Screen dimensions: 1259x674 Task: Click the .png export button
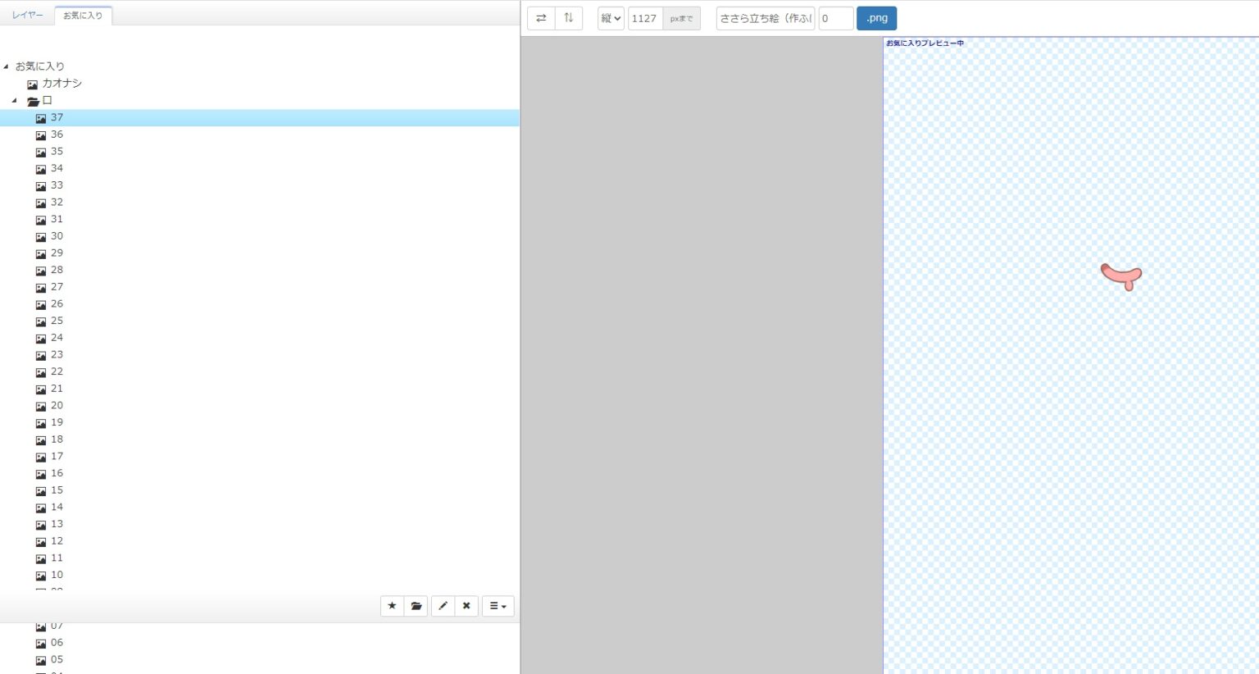[876, 17]
